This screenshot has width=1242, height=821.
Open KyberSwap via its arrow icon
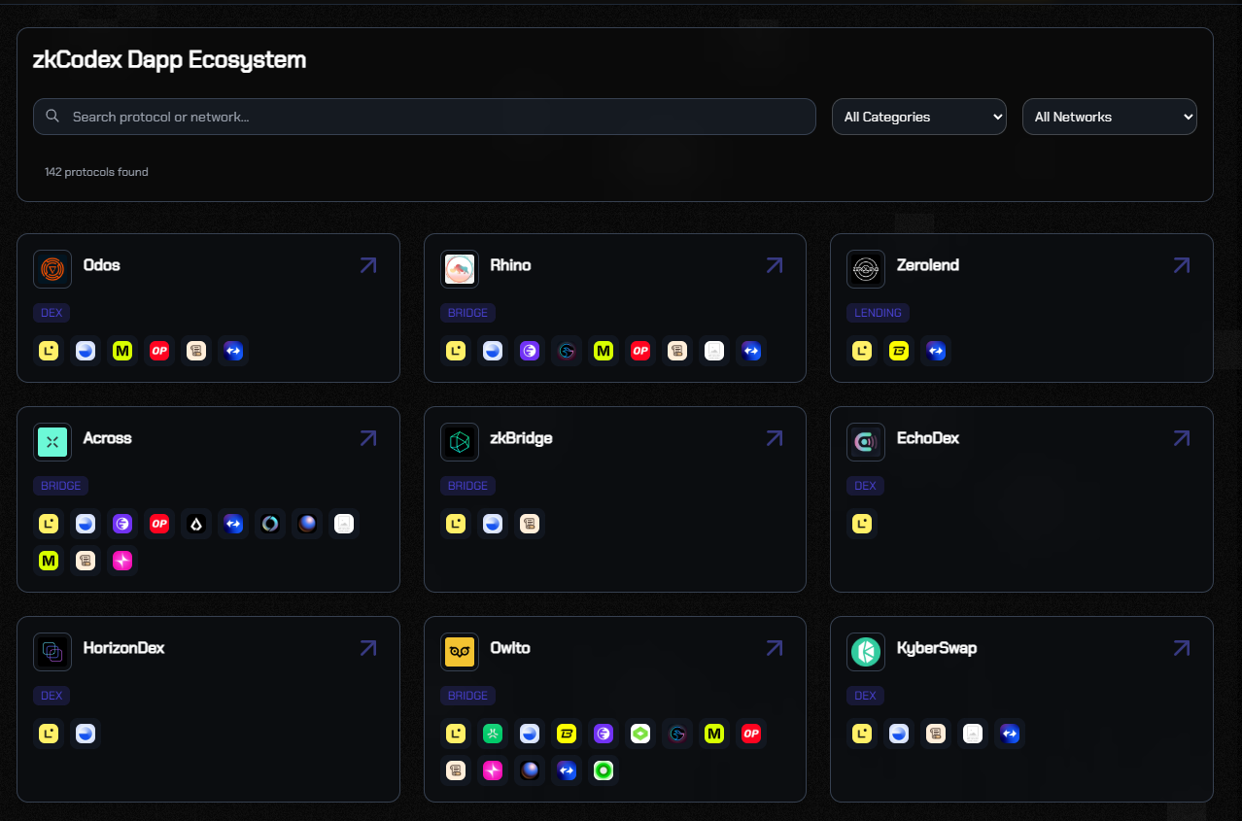1182,648
